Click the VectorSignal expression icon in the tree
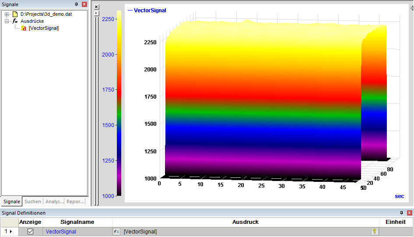Viewport: 414px width, 237px height. (24, 28)
